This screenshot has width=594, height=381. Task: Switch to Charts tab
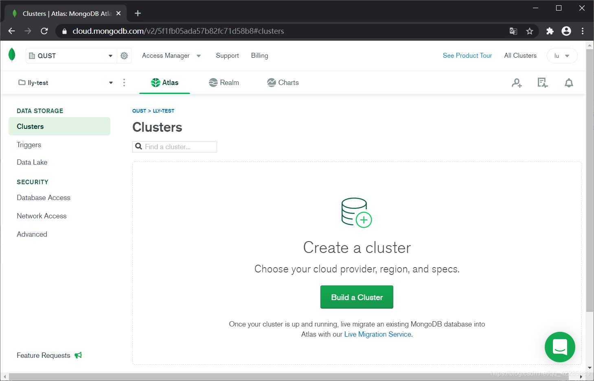(283, 83)
